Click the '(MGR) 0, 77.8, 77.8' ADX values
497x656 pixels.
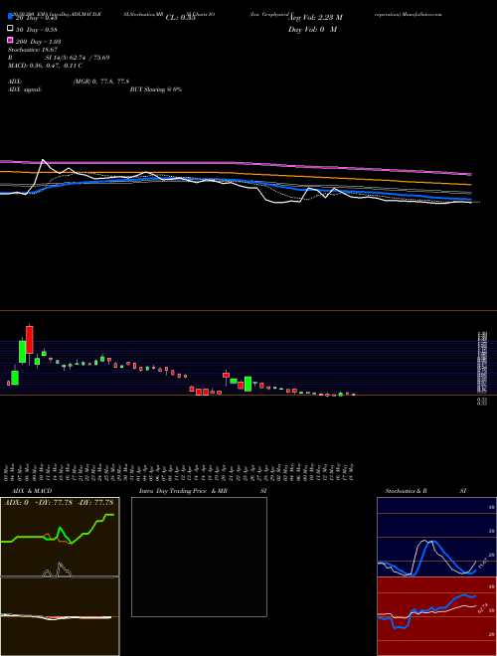pos(100,82)
